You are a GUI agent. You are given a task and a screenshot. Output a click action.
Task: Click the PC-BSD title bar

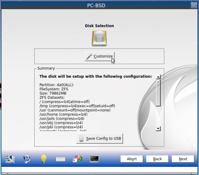96,6
